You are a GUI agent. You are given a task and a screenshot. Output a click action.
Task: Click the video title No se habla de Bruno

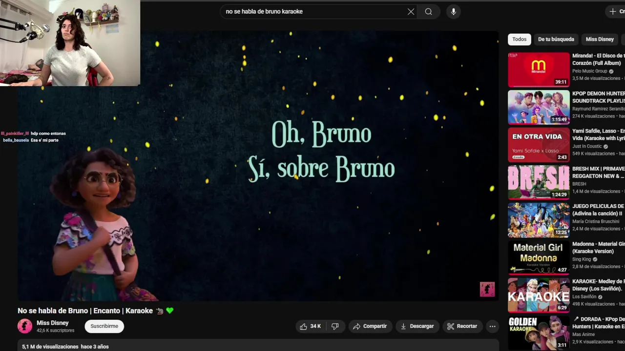click(x=85, y=311)
